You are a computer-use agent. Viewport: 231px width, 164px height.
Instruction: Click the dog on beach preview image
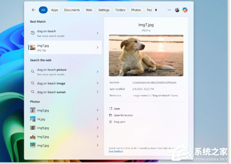coord(146,55)
